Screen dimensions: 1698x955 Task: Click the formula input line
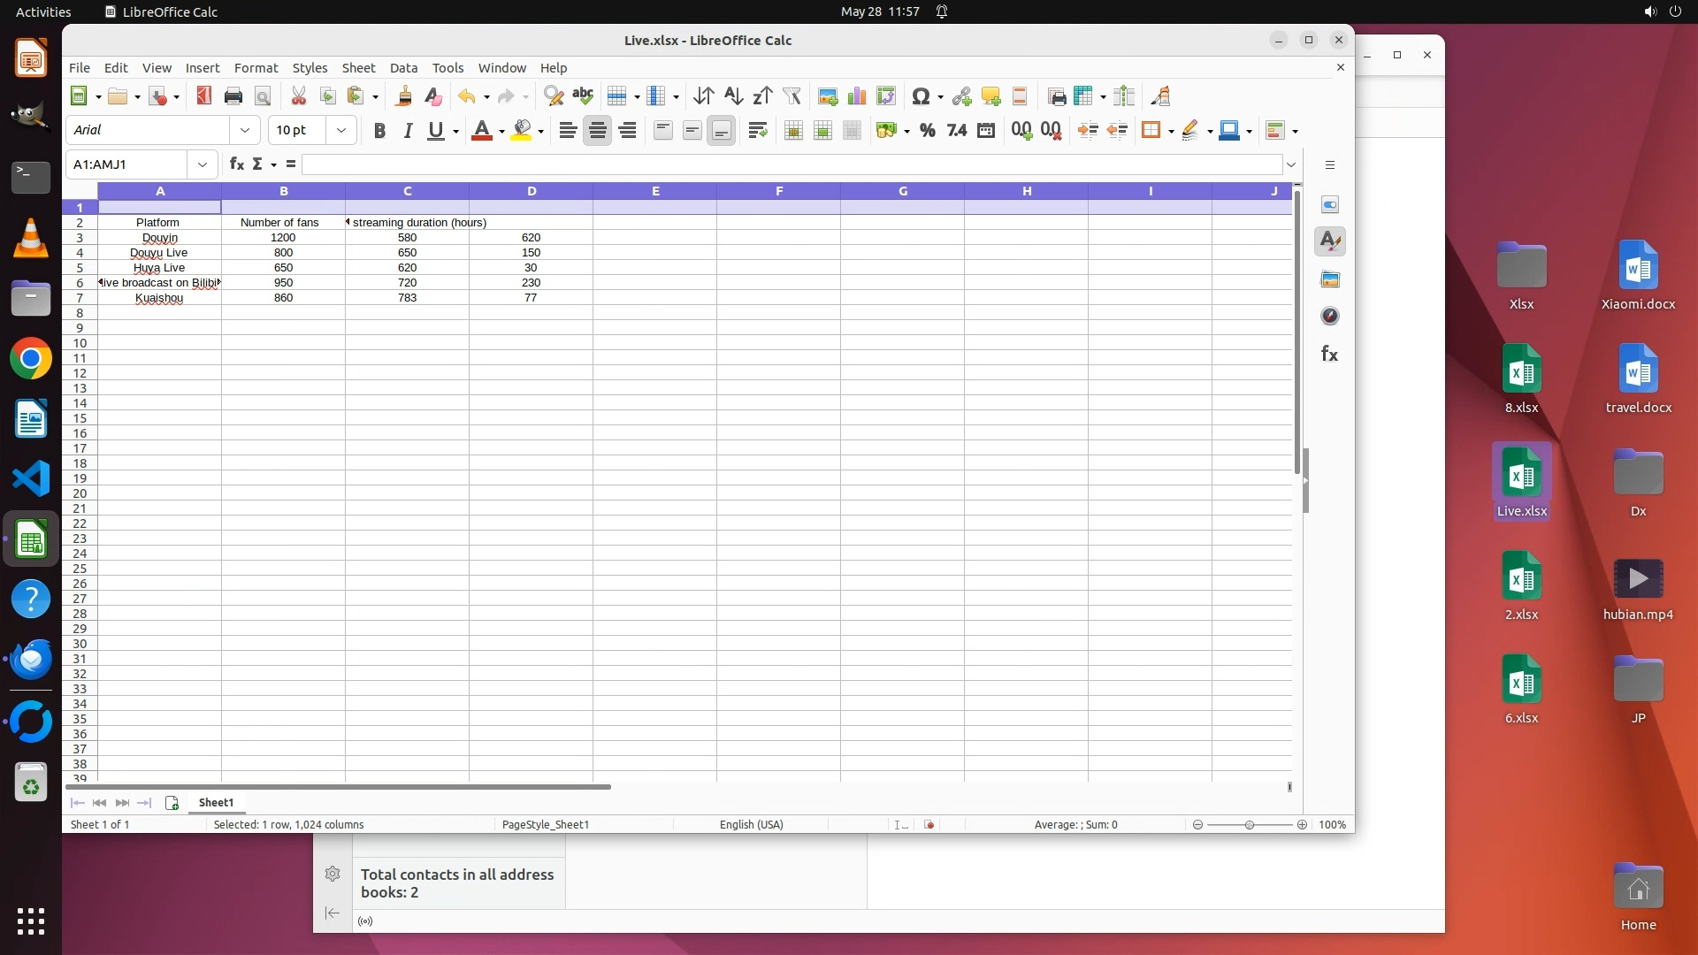click(792, 164)
